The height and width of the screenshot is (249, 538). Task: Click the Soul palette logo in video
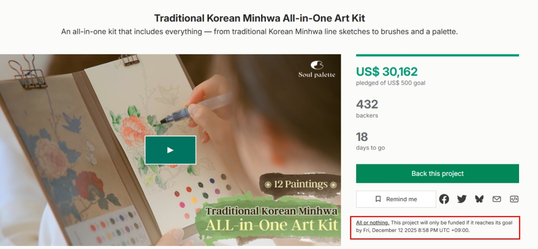tap(317, 69)
